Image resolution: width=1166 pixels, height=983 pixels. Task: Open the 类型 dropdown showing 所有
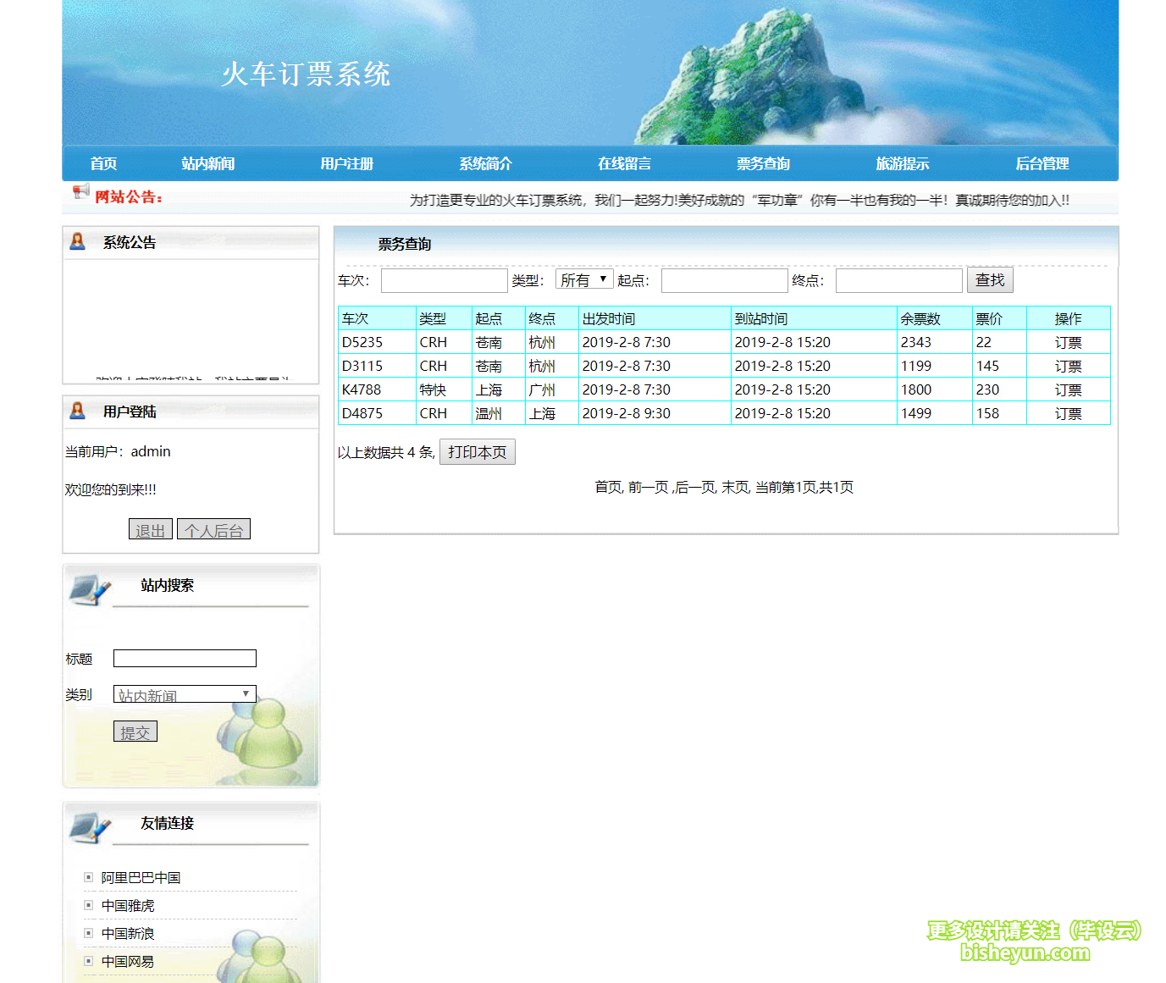click(583, 279)
